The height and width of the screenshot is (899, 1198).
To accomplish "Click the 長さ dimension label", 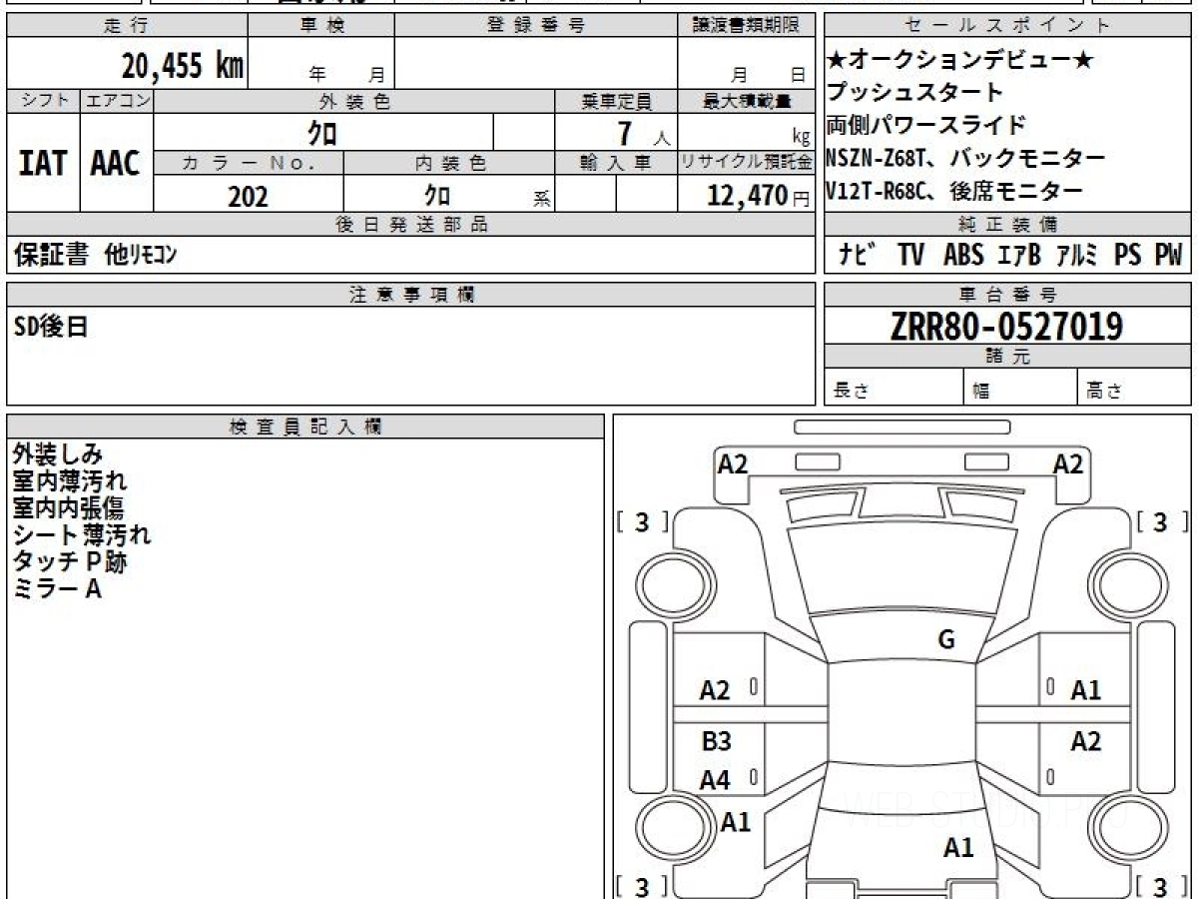I will tap(851, 392).
